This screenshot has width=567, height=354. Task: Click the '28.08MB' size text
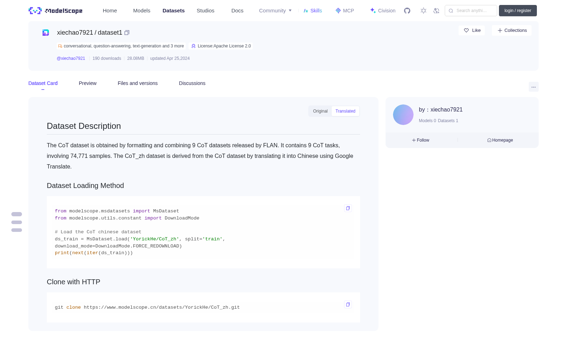[136, 58]
